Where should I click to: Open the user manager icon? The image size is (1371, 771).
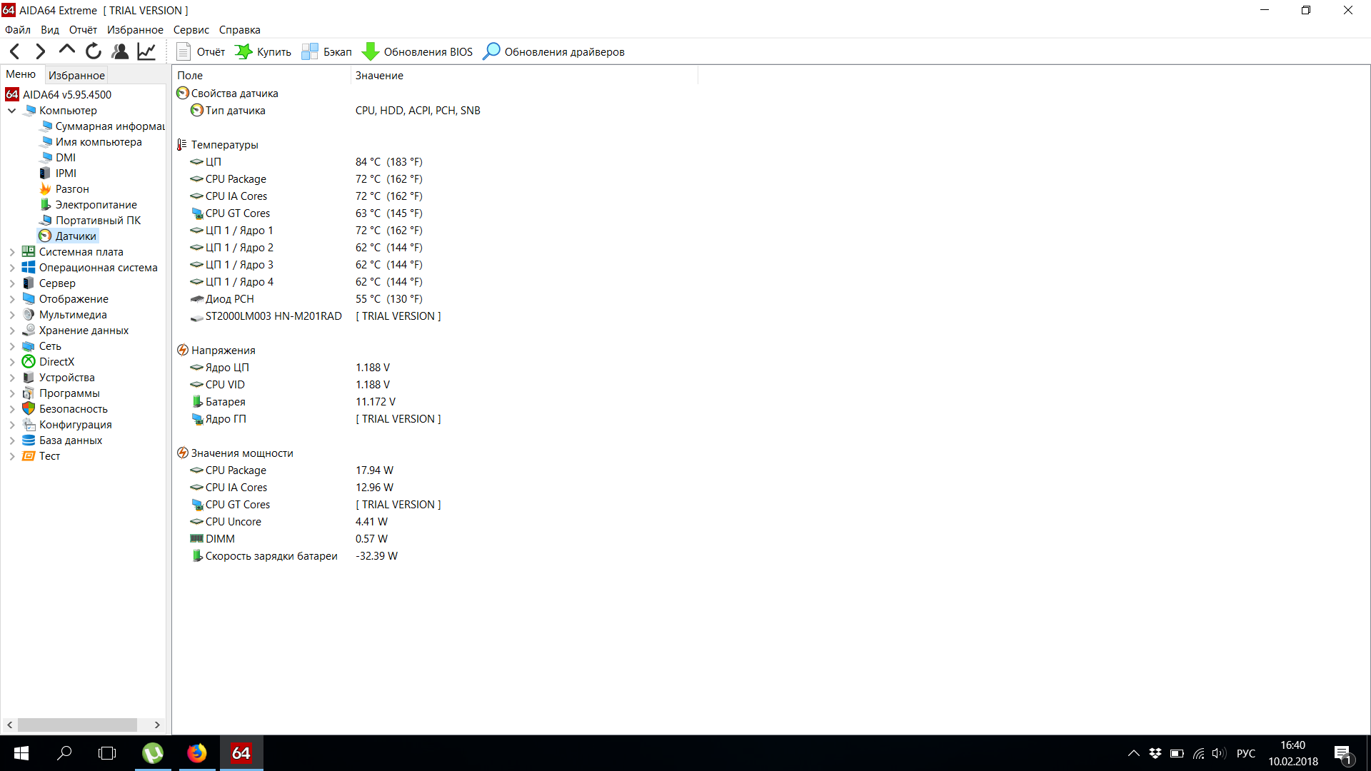(x=120, y=51)
